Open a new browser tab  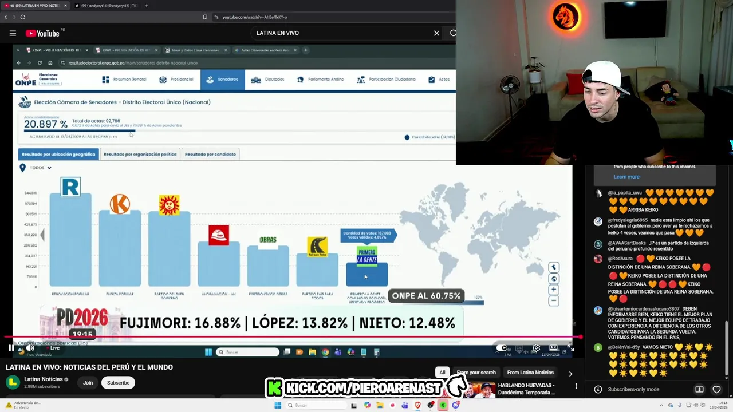tap(147, 6)
